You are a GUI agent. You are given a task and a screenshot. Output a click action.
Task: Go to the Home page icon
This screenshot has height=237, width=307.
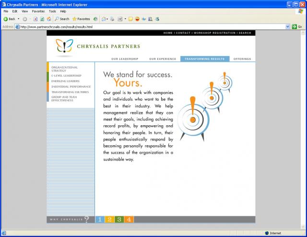(49, 19)
